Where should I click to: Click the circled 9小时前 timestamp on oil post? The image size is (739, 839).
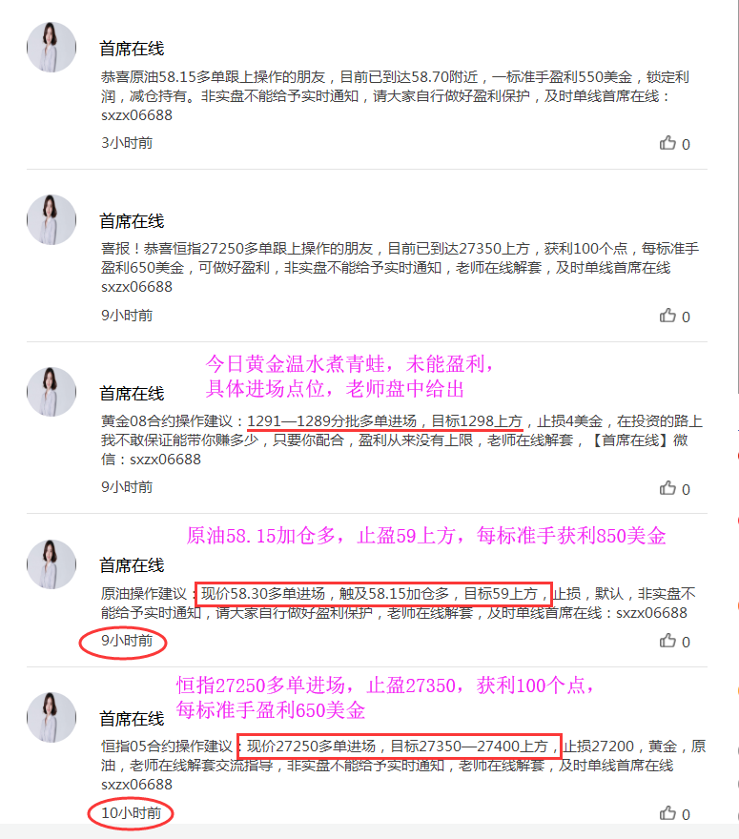click(x=127, y=641)
